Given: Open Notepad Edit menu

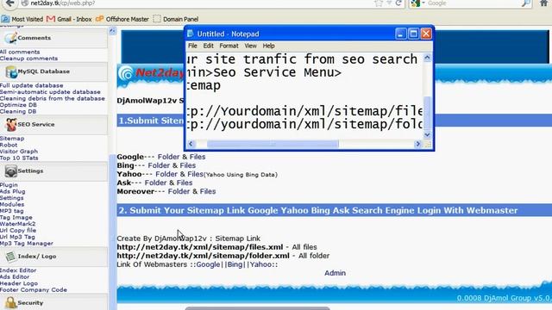Looking at the screenshot, I should pyautogui.click(x=208, y=46).
